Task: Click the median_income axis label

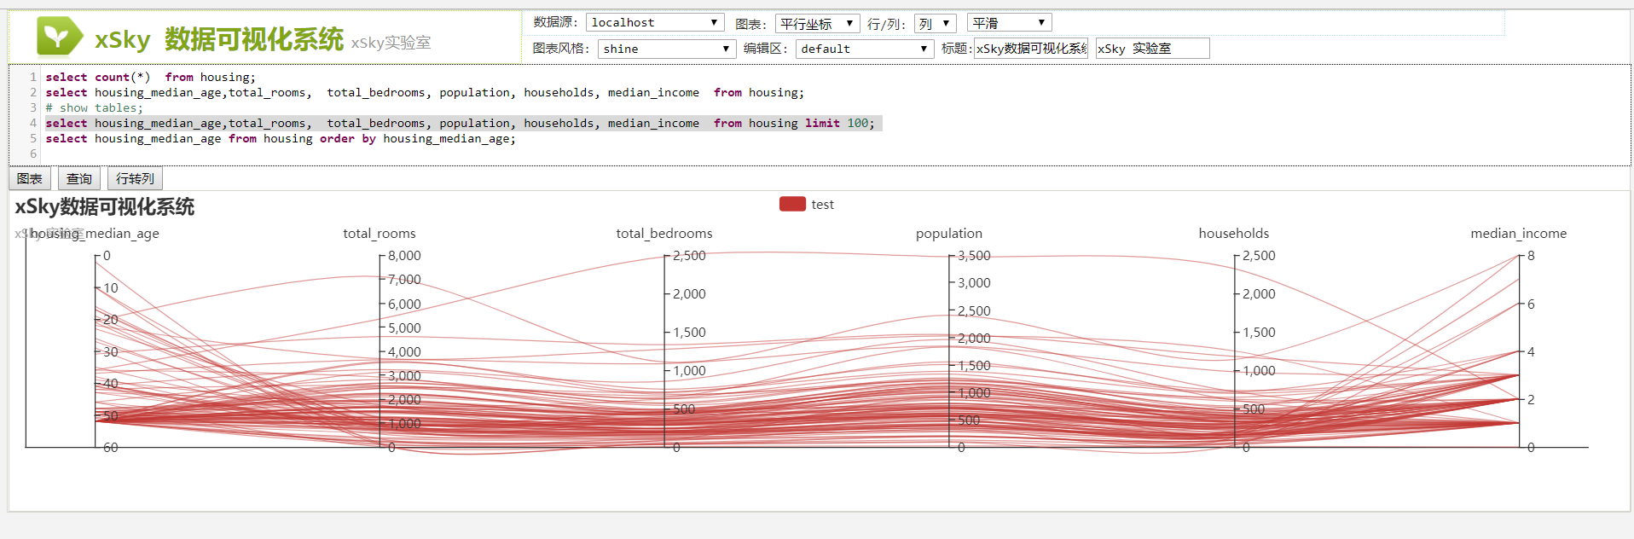Action: pyautogui.click(x=1518, y=234)
